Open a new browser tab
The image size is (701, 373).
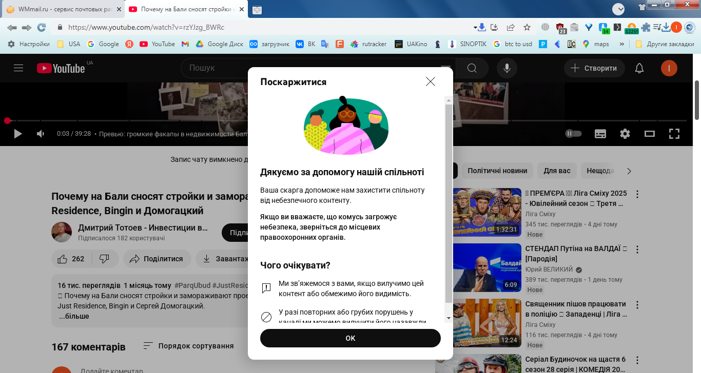click(257, 9)
